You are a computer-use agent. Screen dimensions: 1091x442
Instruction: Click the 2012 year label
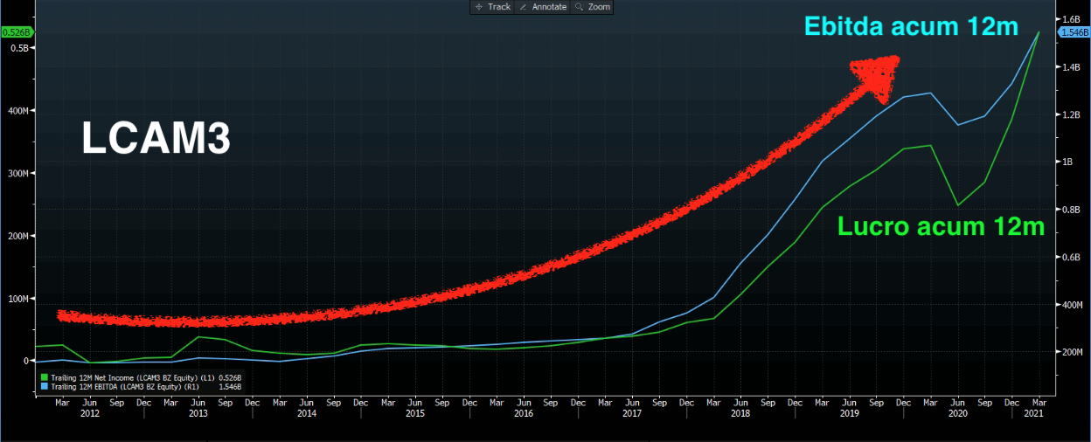[x=89, y=411]
